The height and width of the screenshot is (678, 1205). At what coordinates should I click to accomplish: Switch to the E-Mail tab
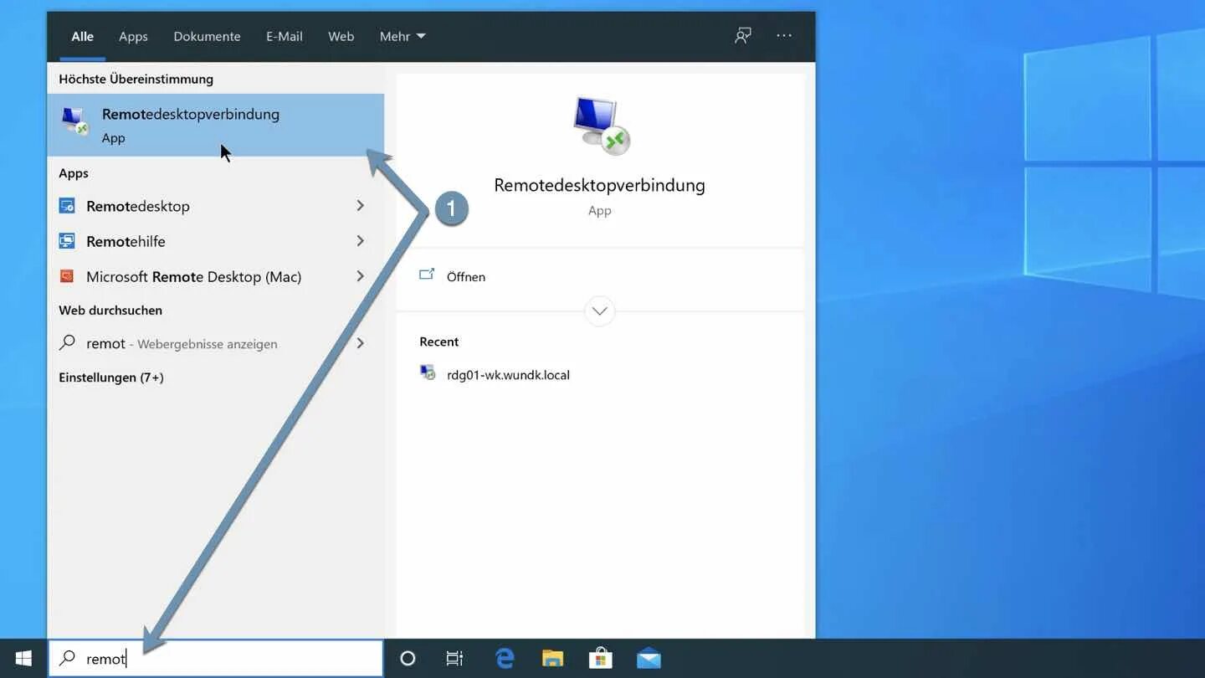tap(285, 36)
